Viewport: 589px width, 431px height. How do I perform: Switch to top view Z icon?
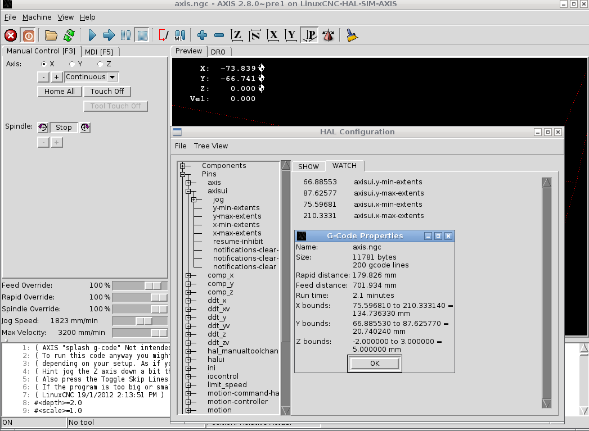236,35
